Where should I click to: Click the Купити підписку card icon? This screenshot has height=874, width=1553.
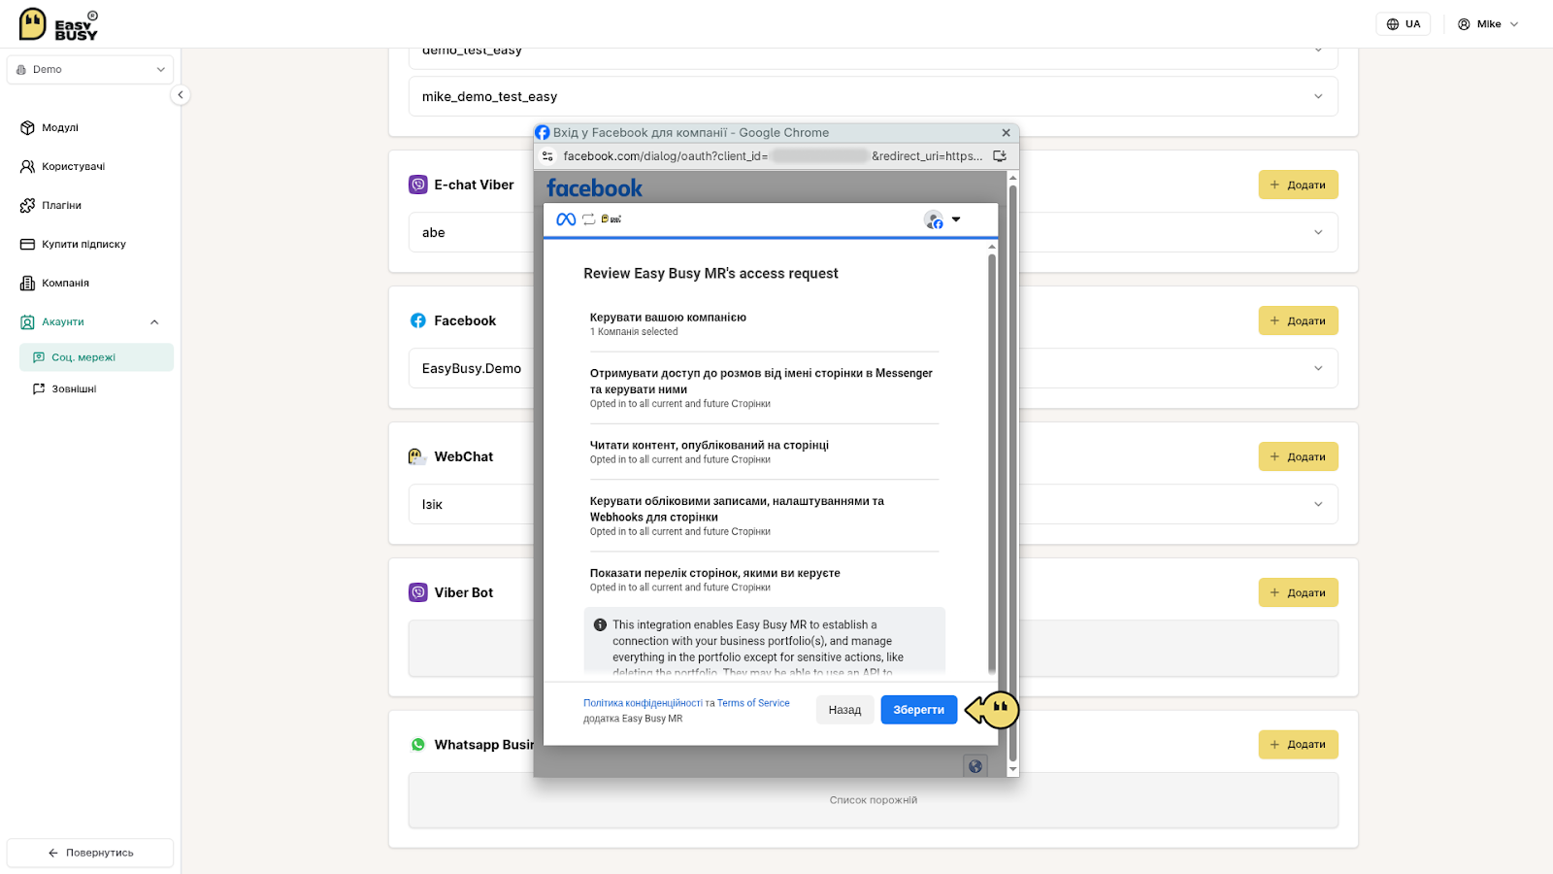point(27,245)
